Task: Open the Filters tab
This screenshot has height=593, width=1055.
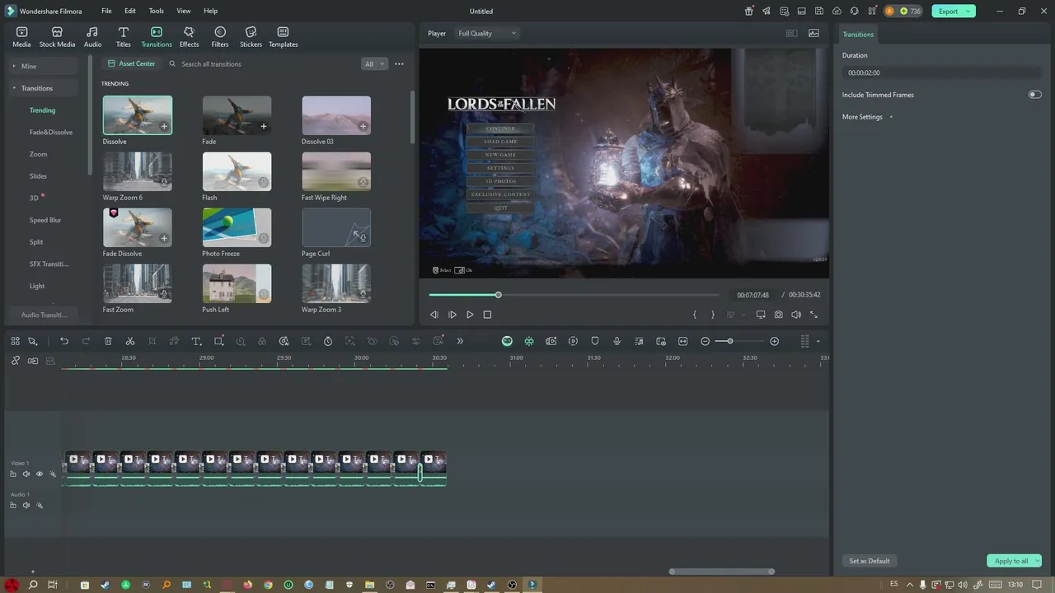Action: (x=219, y=37)
